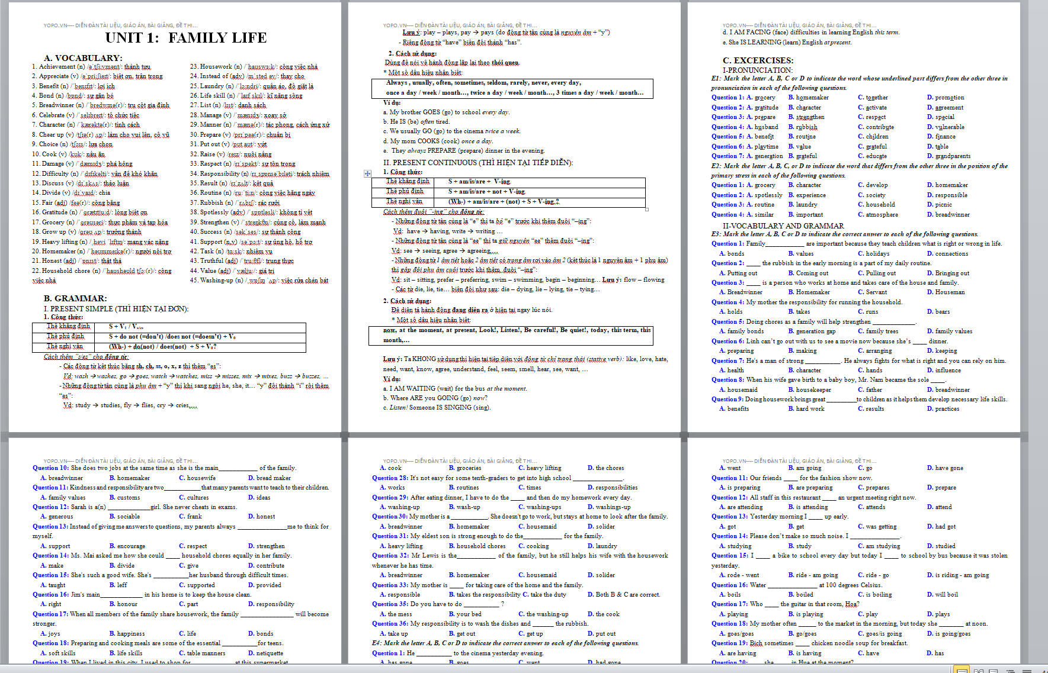Click vocabulary entry "12. Difficulty (n)"

55,173
